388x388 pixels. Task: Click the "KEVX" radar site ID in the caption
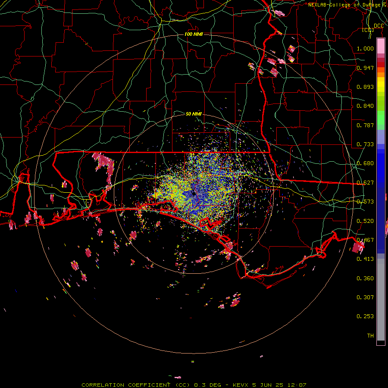tap(240, 385)
